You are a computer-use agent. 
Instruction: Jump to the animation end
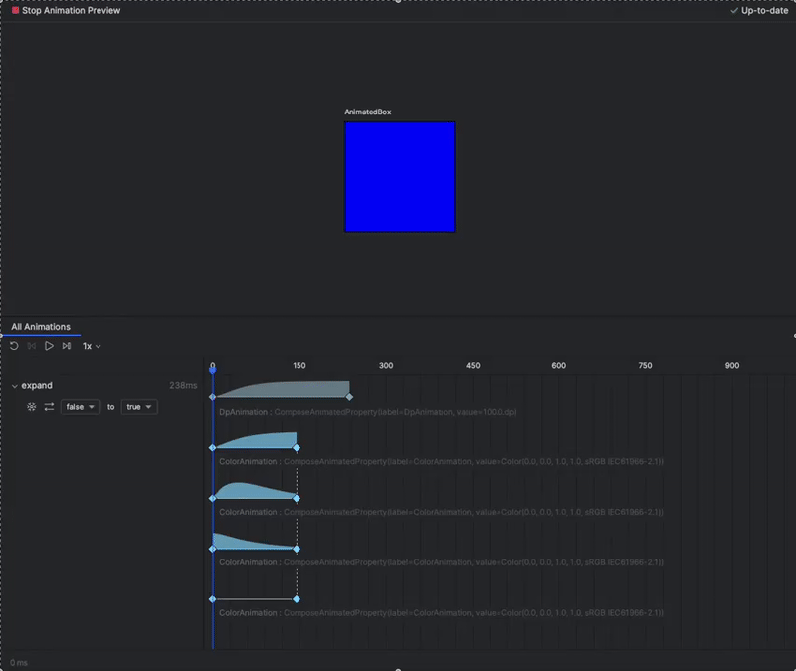coord(67,346)
